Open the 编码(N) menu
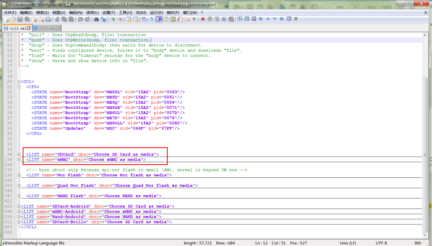The image size is (432, 246). pos(76,12)
